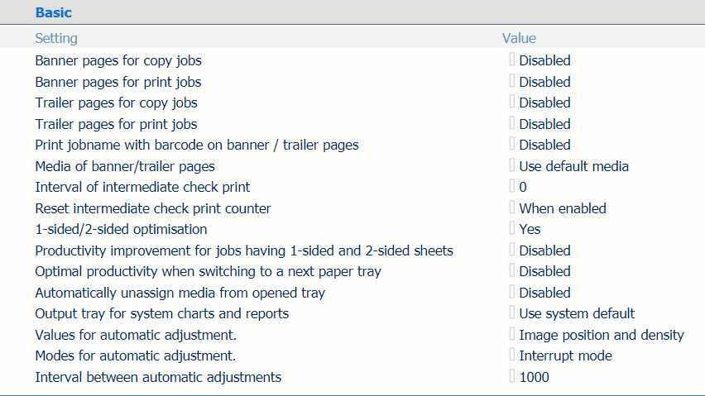Image resolution: width=705 pixels, height=396 pixels.
Task: Select Trailer pages for copy jobs setting
Action: (x=117, y=103)
